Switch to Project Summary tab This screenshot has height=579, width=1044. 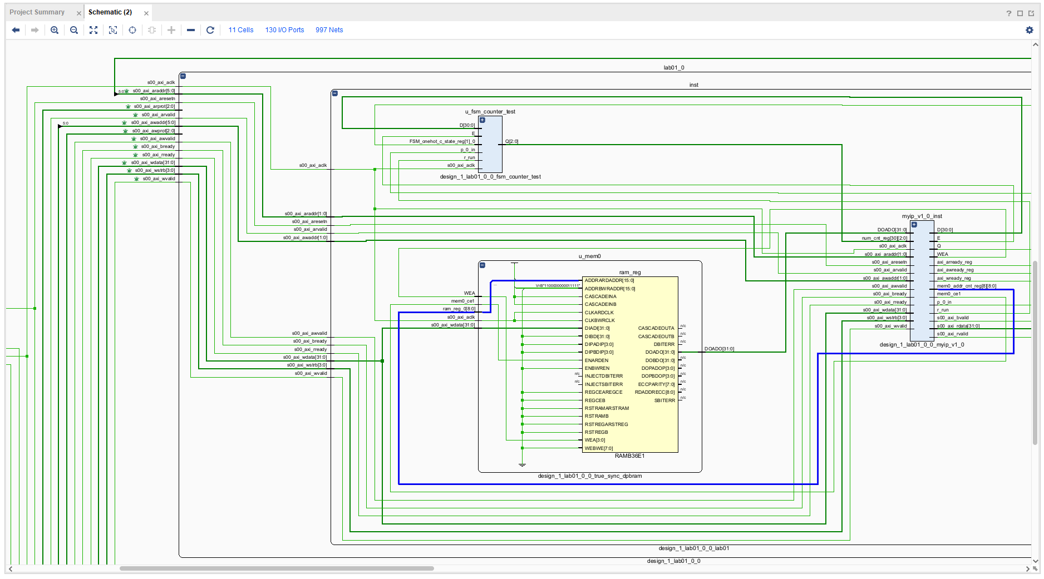(x=37, y=12)
